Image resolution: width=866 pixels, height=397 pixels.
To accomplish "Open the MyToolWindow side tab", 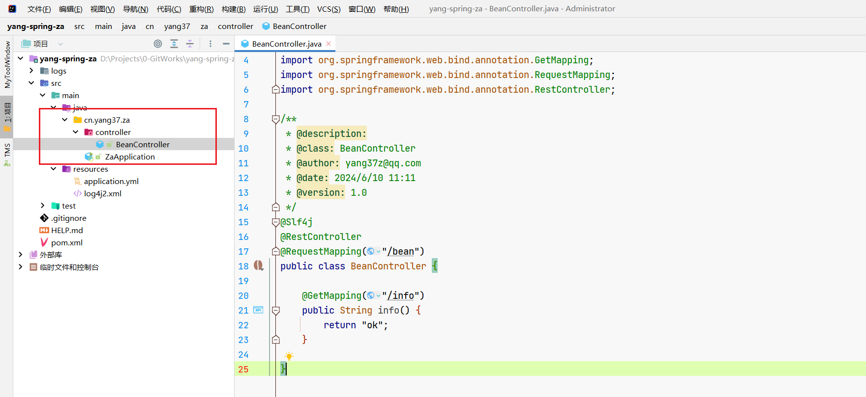I will pyautogui.click(x=7, y=64).
